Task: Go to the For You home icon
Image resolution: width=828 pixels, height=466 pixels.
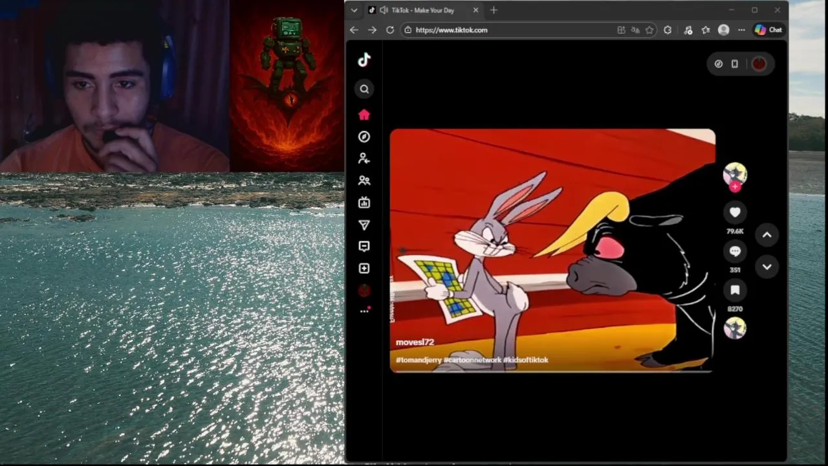Action: click(x=364, y=115)
